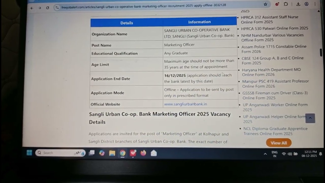Go forward to the next page

pyautogui.click(x=40, y=8)
